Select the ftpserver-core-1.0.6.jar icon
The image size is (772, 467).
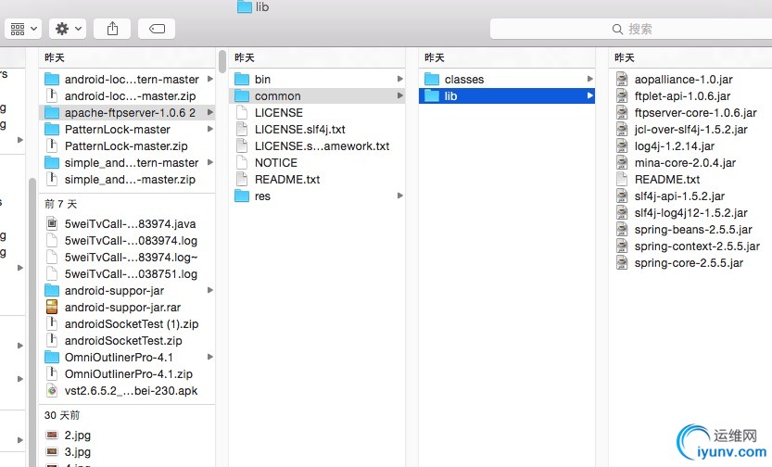pyautogui.click(x=623, y=113)
